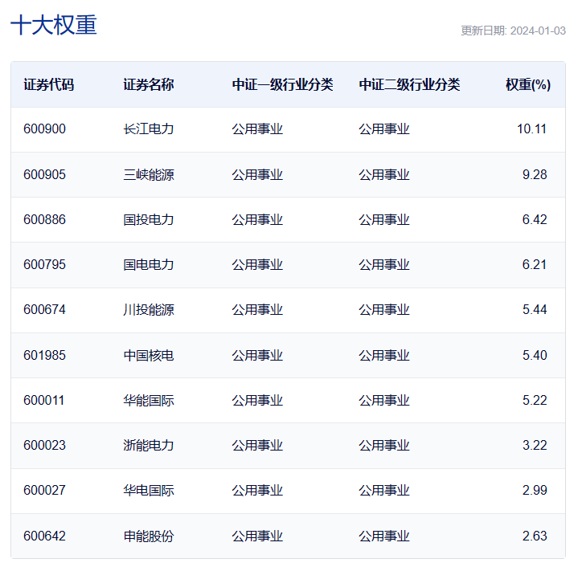The image size is (578, 571).
Task: Click the 10.11 weight value
Action: pyautogui.click(x=531, y=129)
